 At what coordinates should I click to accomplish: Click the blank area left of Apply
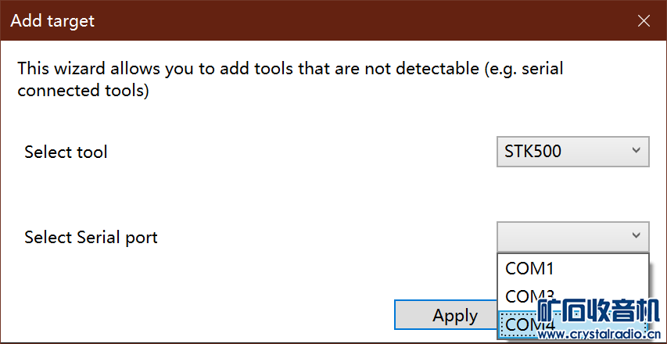(x=195, y=315)
